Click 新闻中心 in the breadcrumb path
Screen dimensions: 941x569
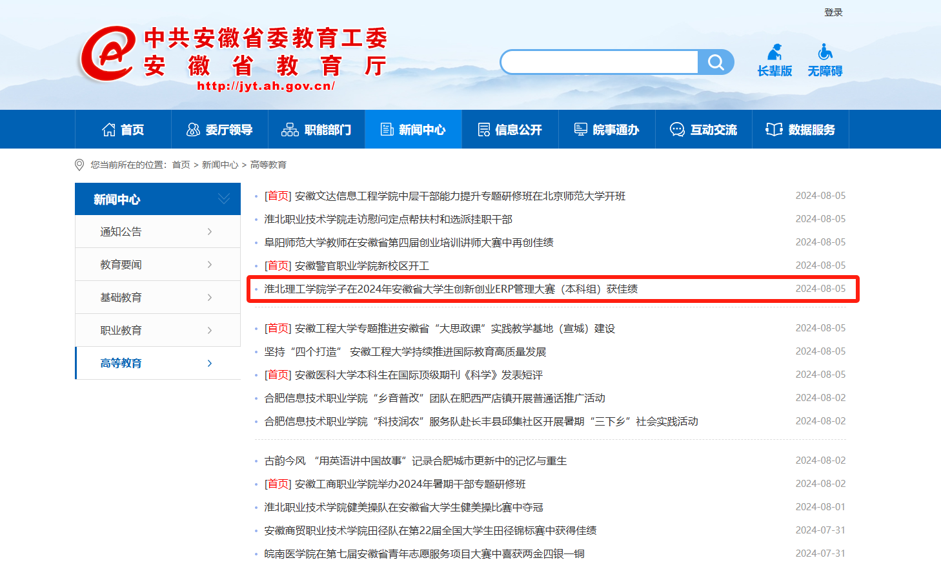[x=220, y=165]
